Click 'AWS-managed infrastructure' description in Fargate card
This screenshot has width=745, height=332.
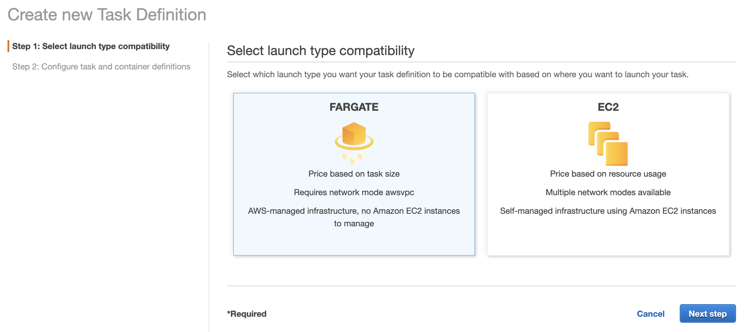pos(354,211)
